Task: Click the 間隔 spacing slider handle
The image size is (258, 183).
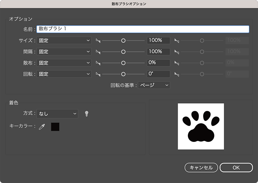Action: click(123, 52)
